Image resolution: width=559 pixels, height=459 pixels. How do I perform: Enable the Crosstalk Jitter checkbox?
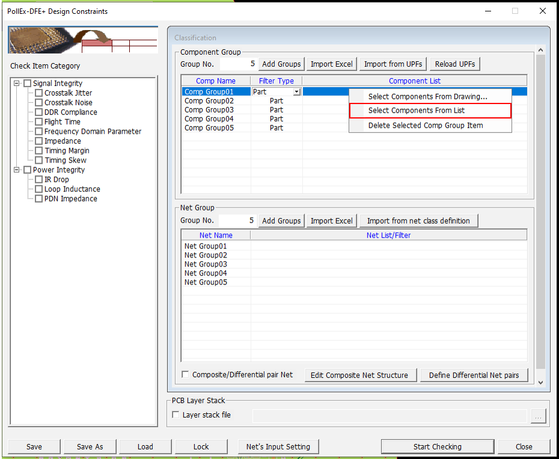click(x=39, y=93)
